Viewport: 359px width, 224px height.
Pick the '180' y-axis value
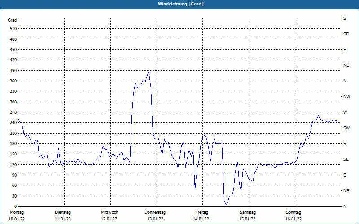point(13,143)
